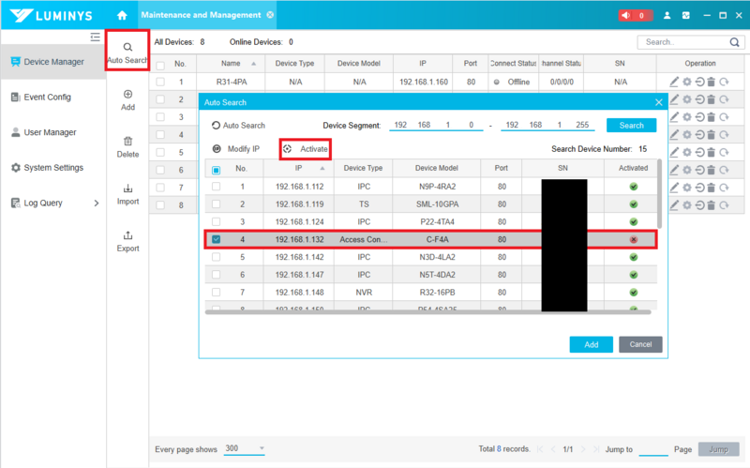This screenshot has height=468, width=750.
Task: Click logout icon for device row 3
Action: [699, 116]
